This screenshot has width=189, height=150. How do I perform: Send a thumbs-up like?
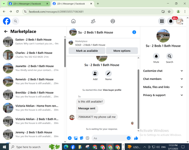(x=136, y=138)
